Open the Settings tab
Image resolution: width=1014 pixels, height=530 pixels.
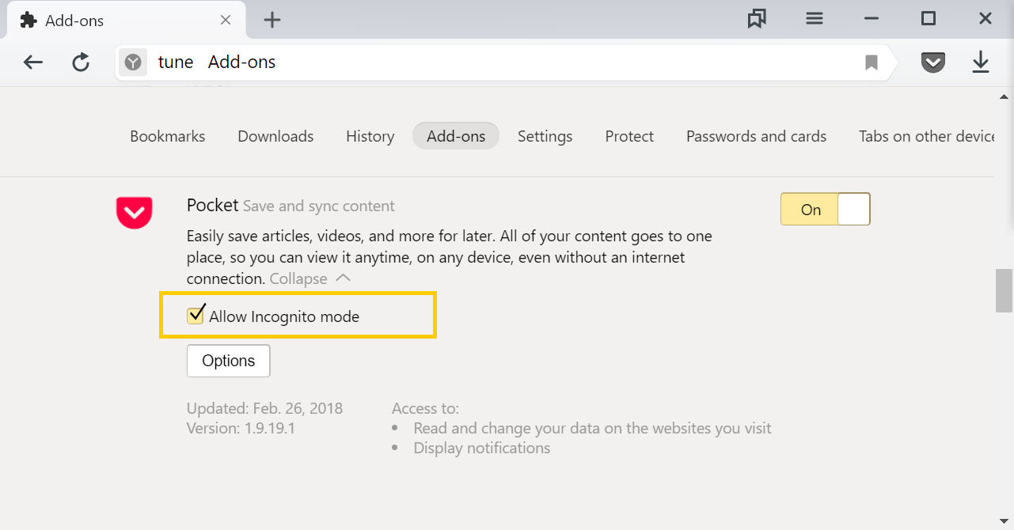click(x=545, y=136)
